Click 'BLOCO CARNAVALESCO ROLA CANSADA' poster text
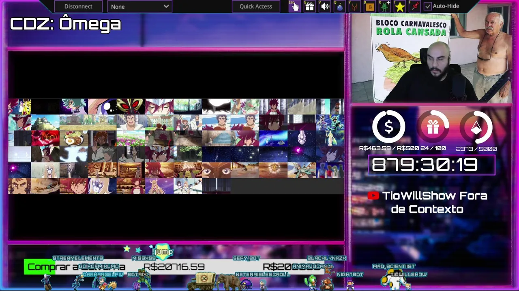Image resolution: width=519 pixels, height=291 pixels. [411, 27]
